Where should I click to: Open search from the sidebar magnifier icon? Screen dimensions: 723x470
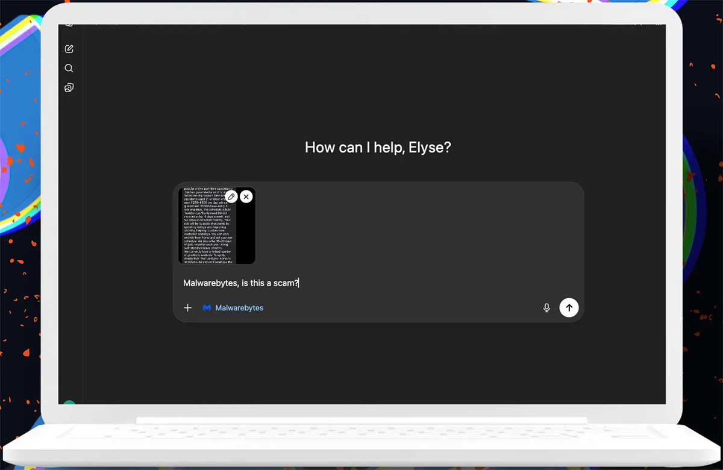[x=69, y=68]
